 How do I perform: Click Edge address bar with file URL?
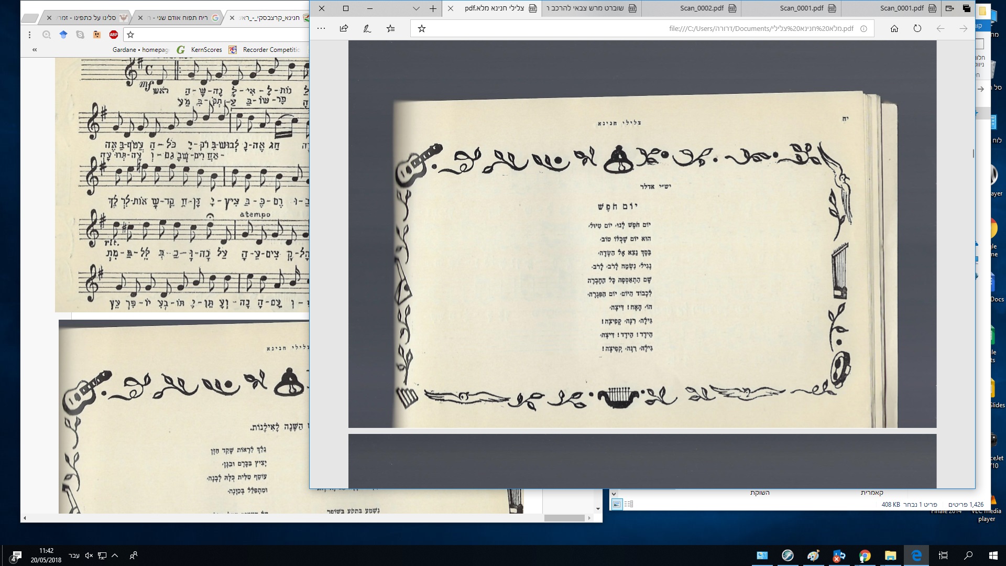coord(642,29)
